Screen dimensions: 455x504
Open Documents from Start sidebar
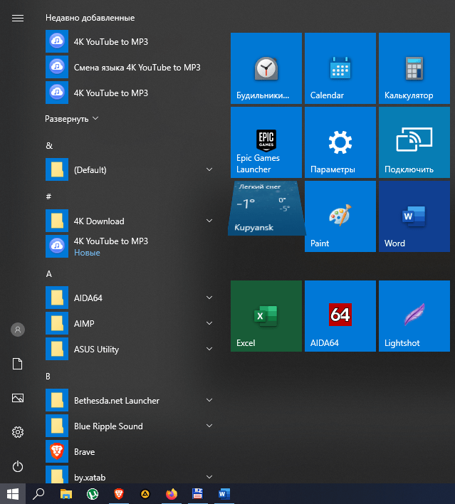tap(18, 364)
